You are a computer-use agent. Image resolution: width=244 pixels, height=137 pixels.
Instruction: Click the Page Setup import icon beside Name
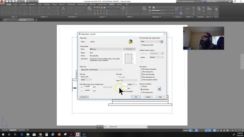tap(130, 41)
